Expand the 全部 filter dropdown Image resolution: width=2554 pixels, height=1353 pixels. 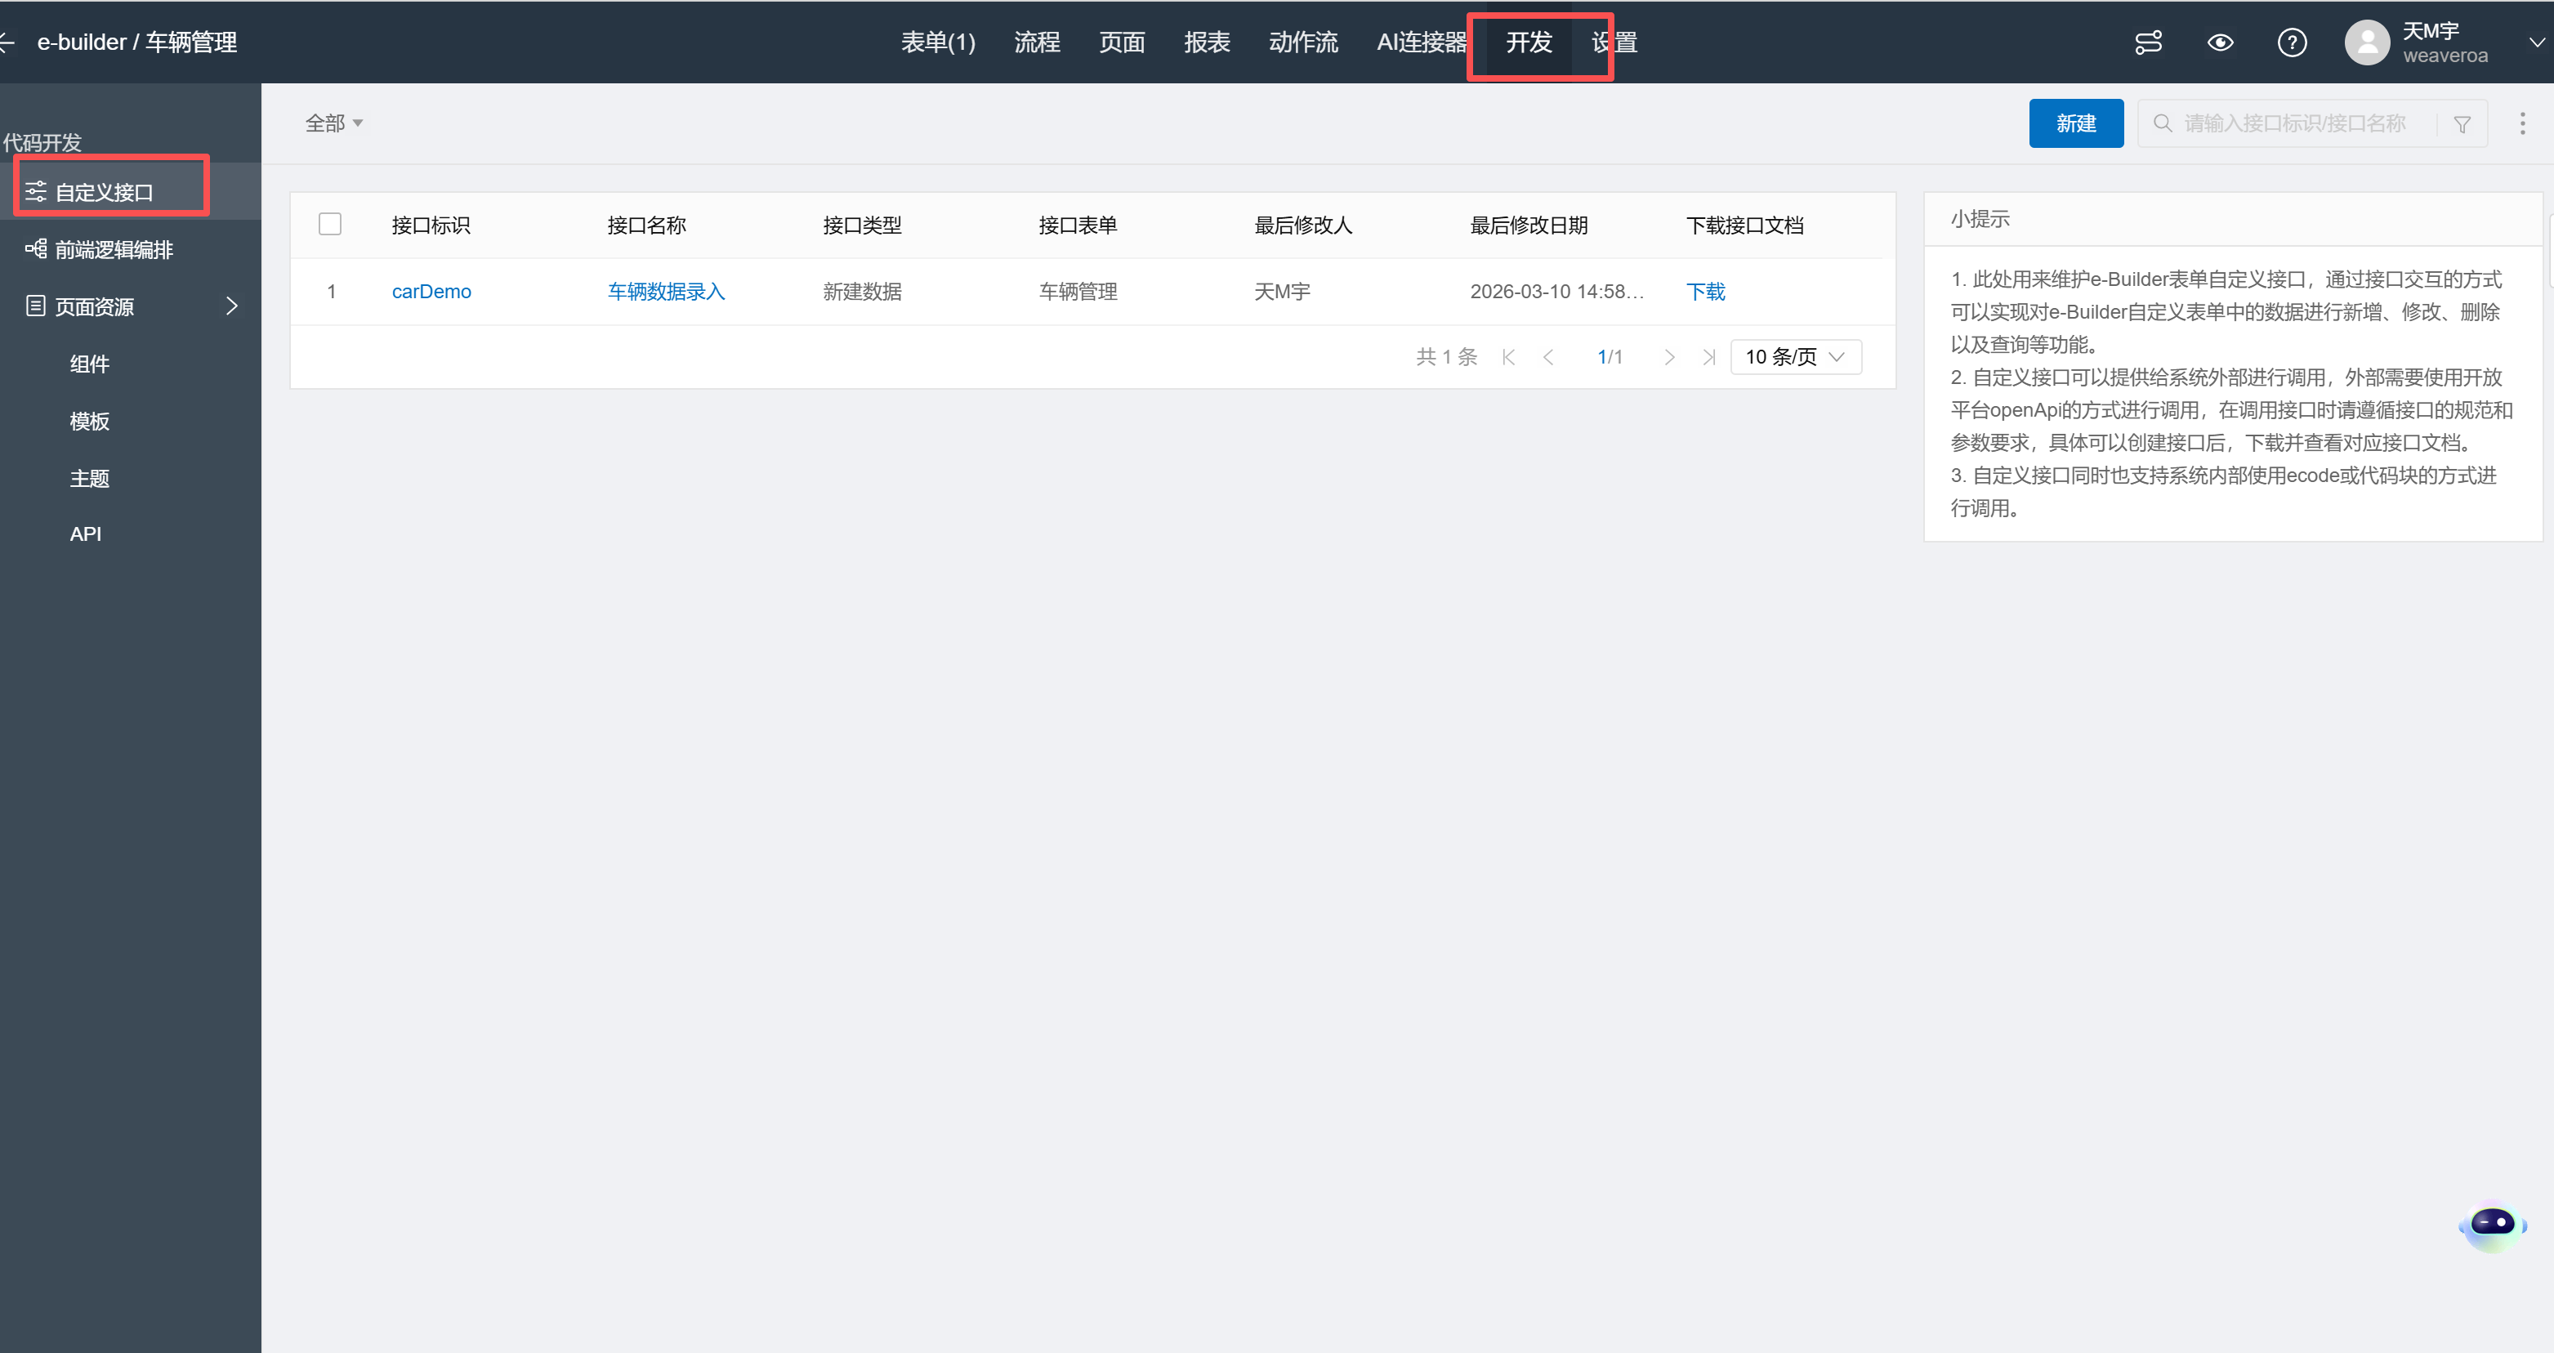334,124
